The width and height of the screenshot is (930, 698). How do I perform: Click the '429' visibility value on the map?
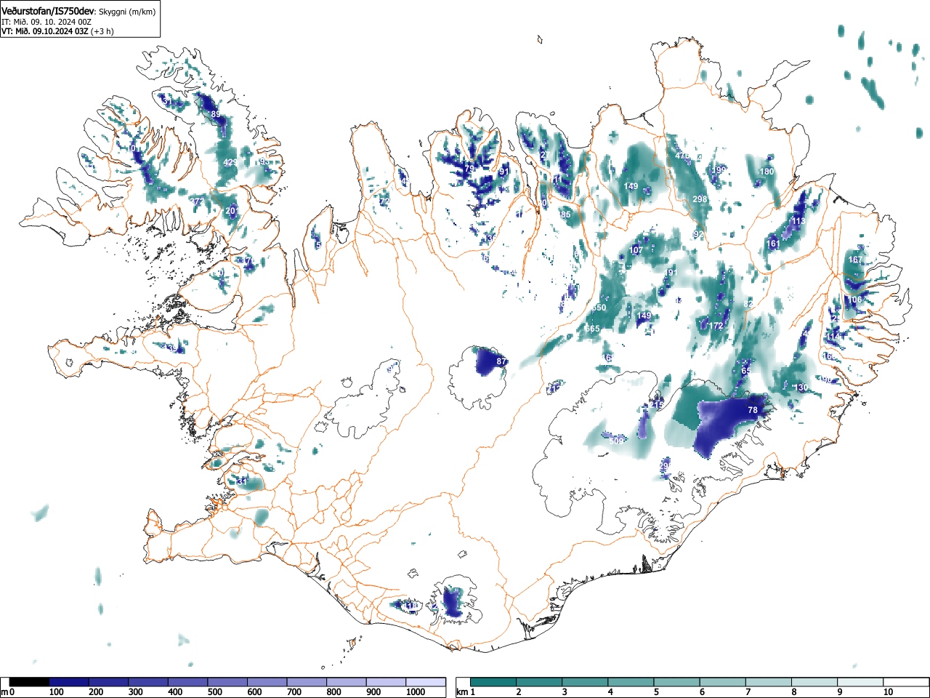[x=230, y=162]
